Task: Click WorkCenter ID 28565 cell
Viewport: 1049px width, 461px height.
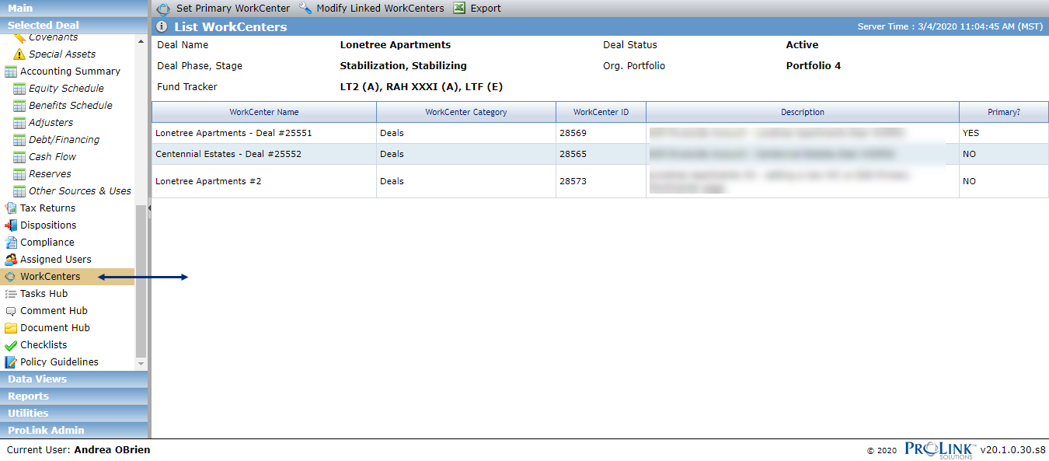Action: [601, 154]
